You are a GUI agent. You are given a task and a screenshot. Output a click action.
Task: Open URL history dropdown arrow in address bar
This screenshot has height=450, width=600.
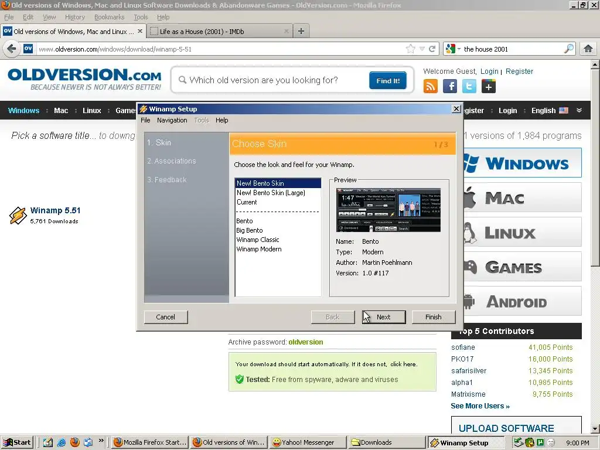(x=422, y=49)
